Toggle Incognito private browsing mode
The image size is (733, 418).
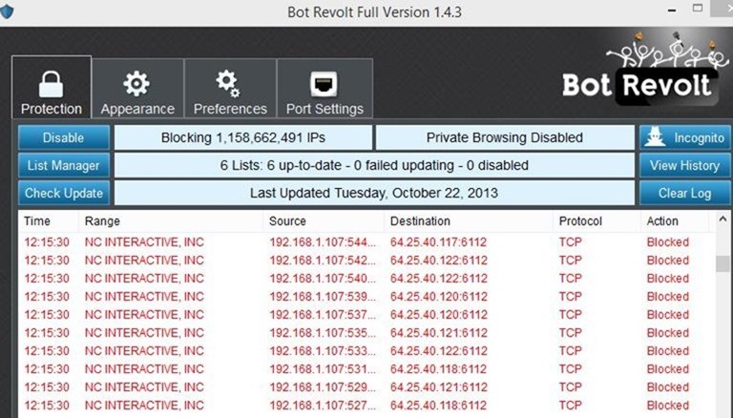click(x=685, y=137)
